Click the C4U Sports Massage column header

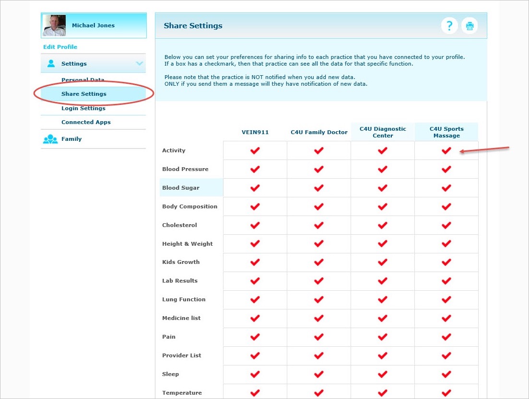pyautogui.click(x=447, y=132)
